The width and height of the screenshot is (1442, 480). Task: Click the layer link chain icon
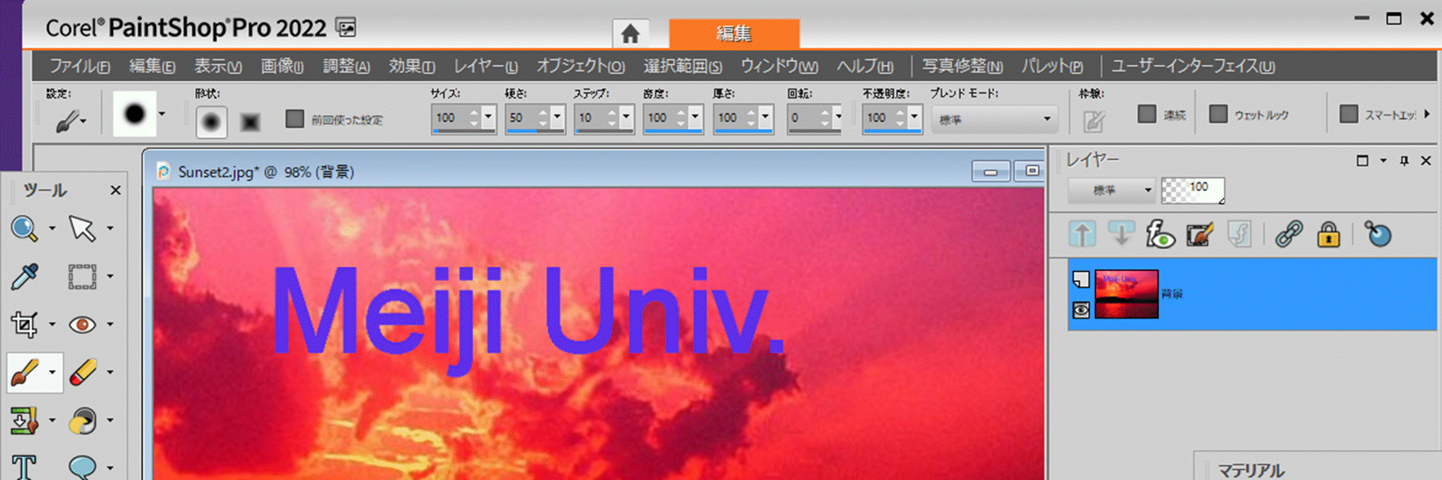tap(1289, 234)
